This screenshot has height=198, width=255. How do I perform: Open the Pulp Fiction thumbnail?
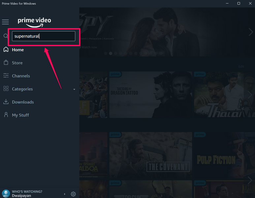tap(224, 155)
